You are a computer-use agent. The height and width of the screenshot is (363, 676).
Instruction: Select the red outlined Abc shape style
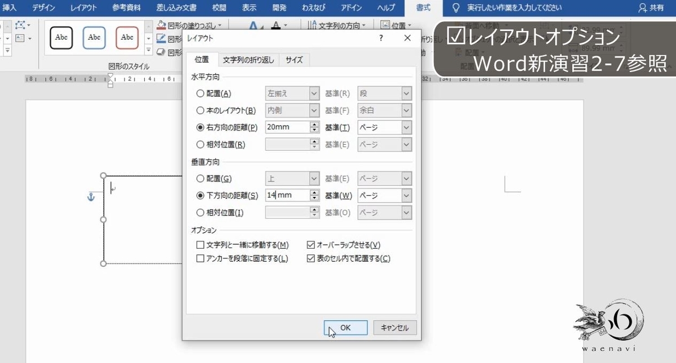127,38
